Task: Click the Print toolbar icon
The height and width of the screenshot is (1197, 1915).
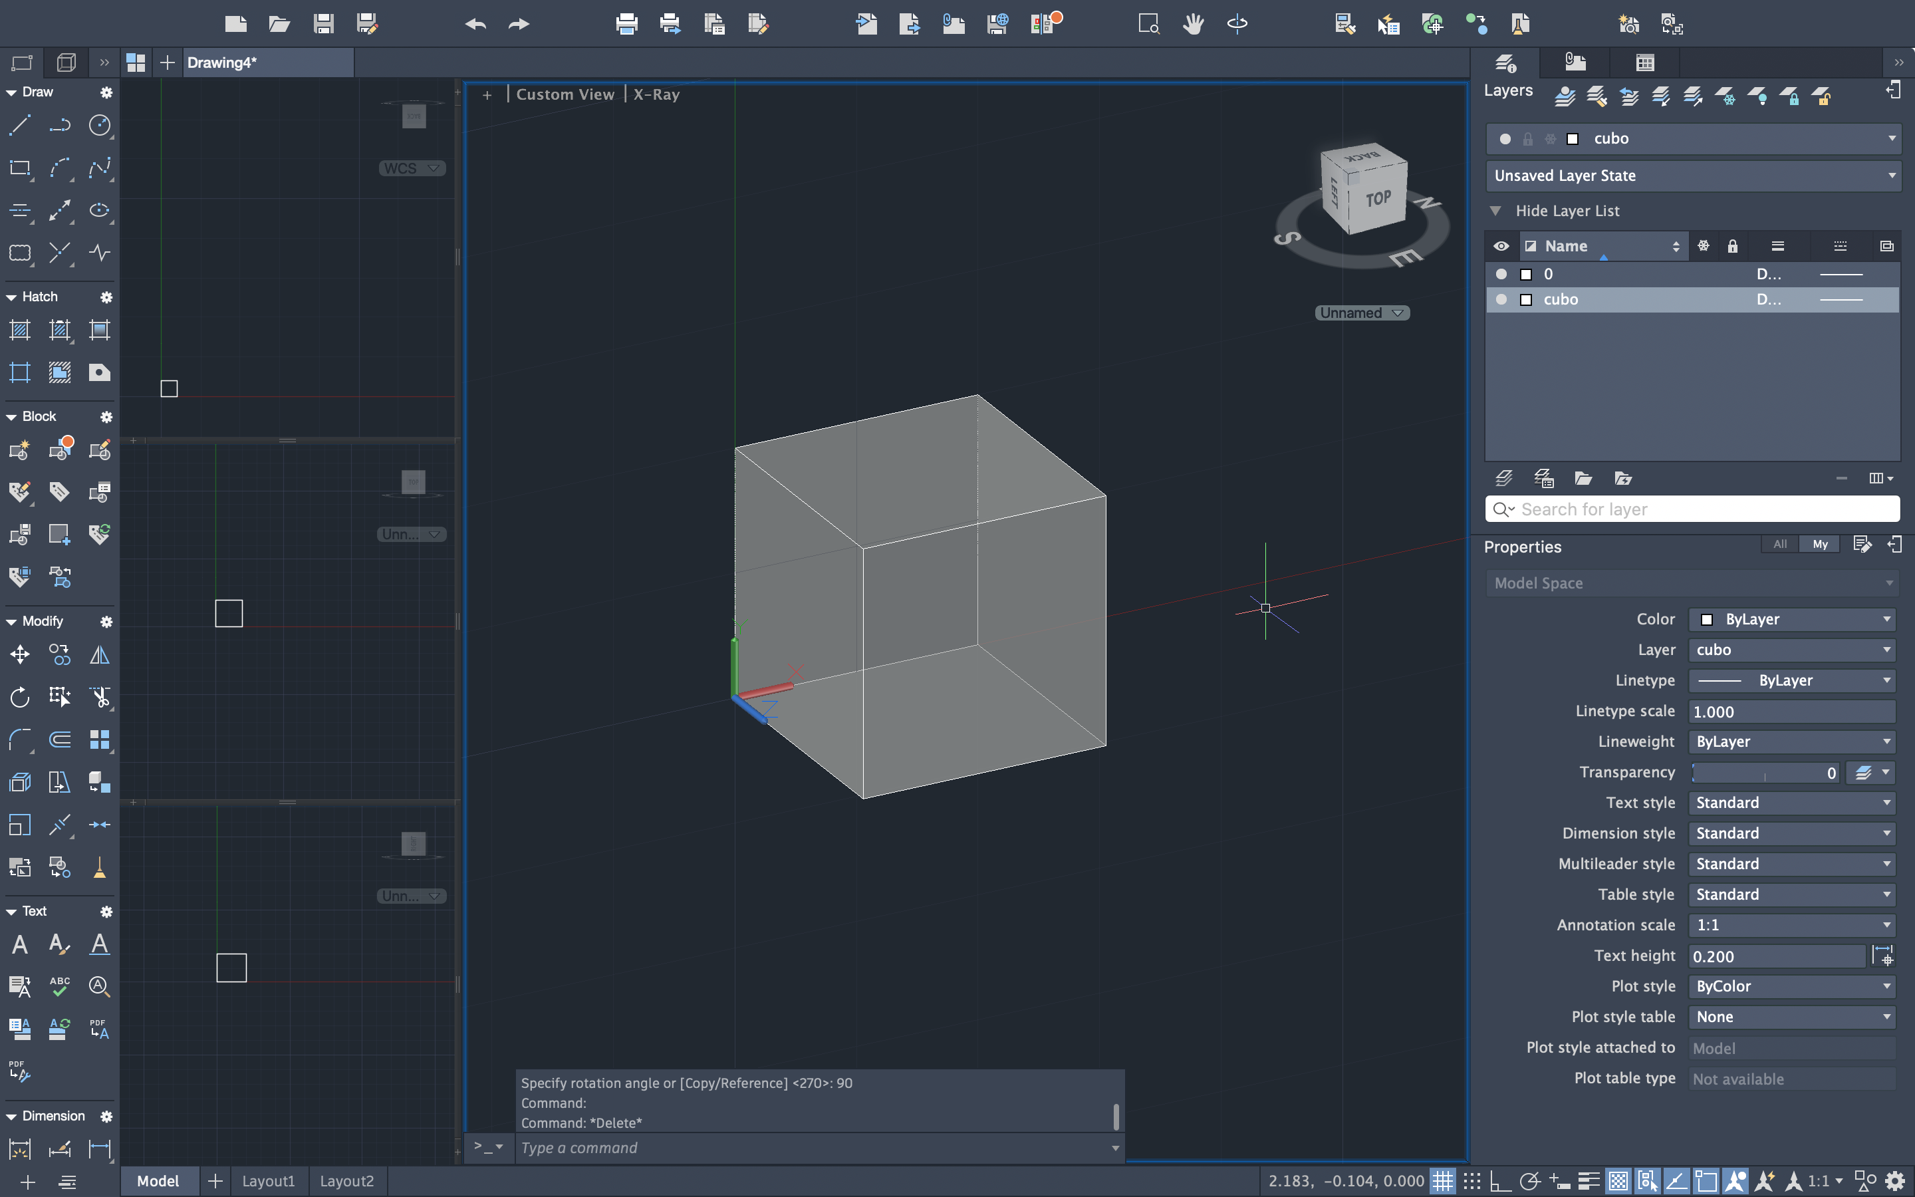Action: 627,24
